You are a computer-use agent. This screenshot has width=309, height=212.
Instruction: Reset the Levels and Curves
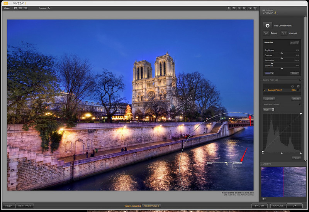click(x=296, y=158)
